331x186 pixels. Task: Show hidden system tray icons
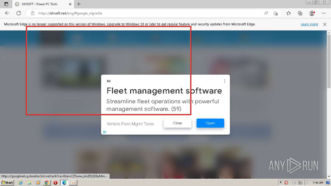coord(281,182)
